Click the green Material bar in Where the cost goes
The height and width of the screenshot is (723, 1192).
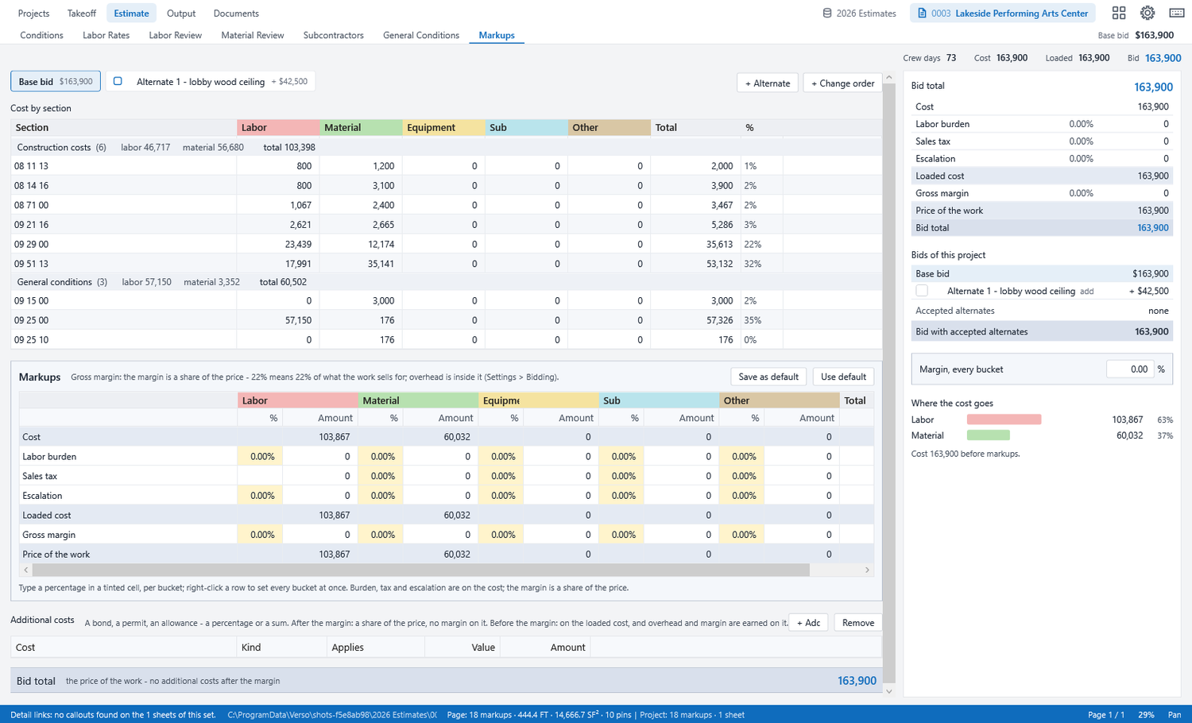989,435
